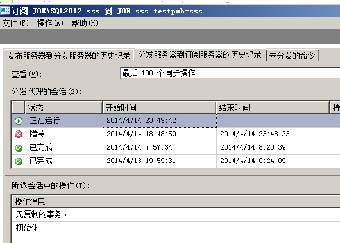Open the 文件(F) menu
Screen dimensions: 340x243
click(15, 23)
